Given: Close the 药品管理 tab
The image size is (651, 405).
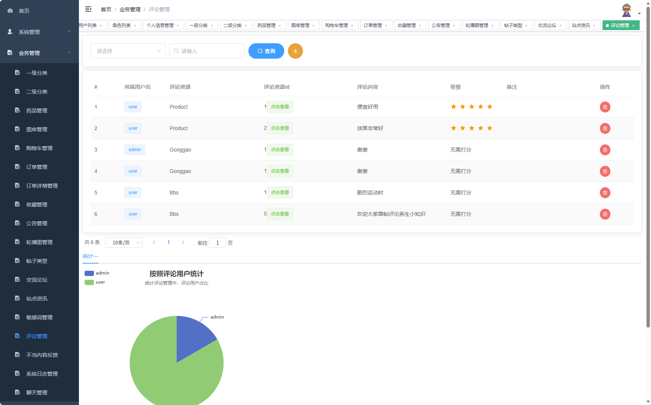Looking at the screenshot, I should coord(280,26).
